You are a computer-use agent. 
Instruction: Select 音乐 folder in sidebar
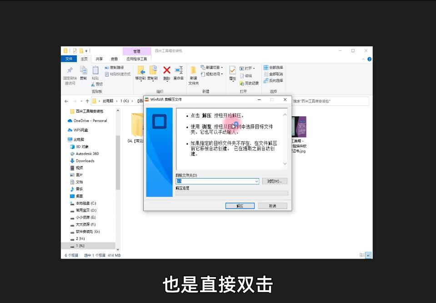point(76,189)
